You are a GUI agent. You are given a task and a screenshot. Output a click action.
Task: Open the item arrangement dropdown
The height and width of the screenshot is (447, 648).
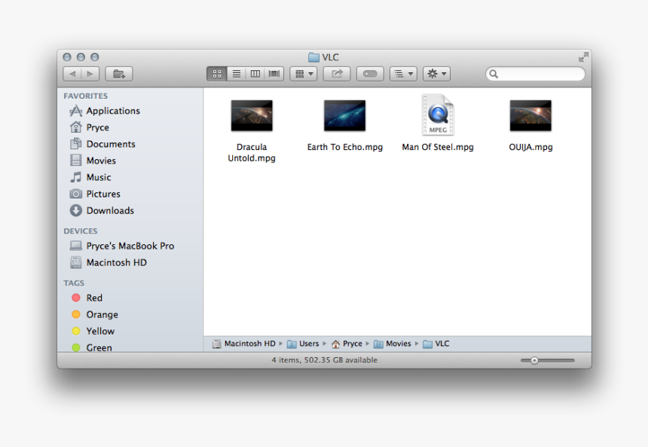pos(303,73)
